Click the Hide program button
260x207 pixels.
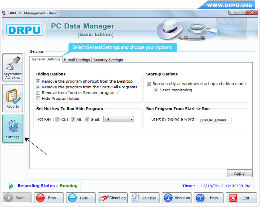81,198
